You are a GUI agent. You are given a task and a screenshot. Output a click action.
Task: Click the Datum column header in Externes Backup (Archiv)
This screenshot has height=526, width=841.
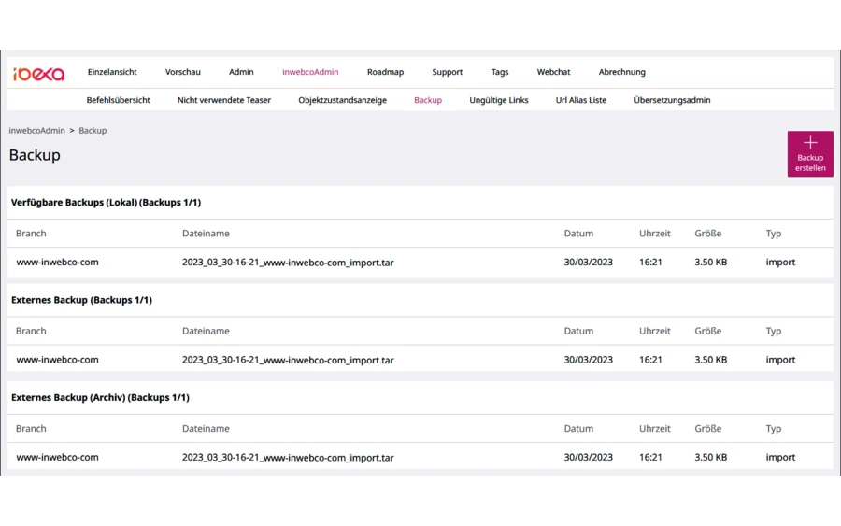[578, 429]
